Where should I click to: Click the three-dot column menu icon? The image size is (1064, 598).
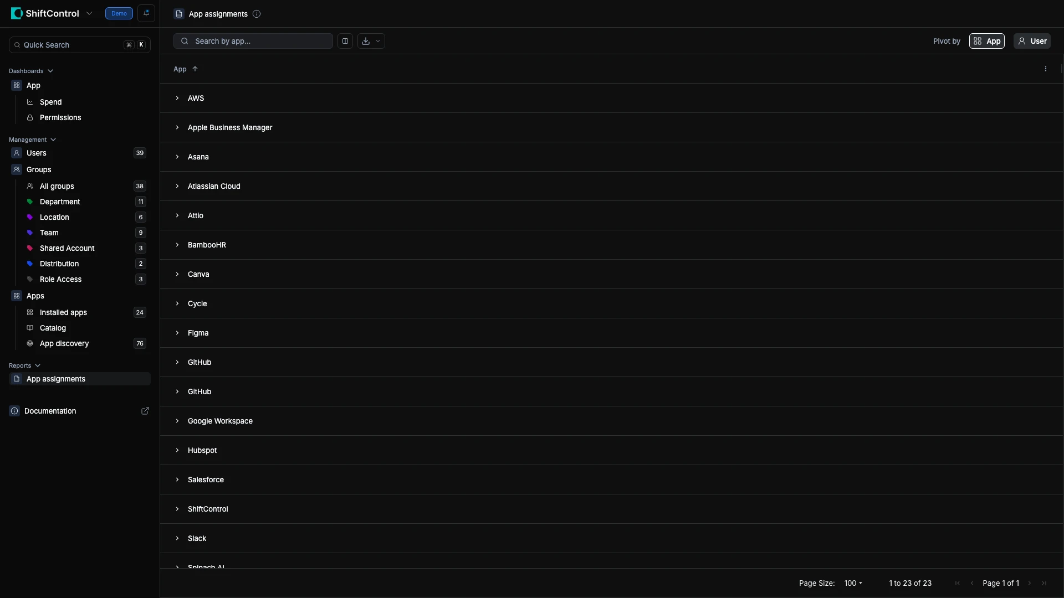tap(1046, 69)
